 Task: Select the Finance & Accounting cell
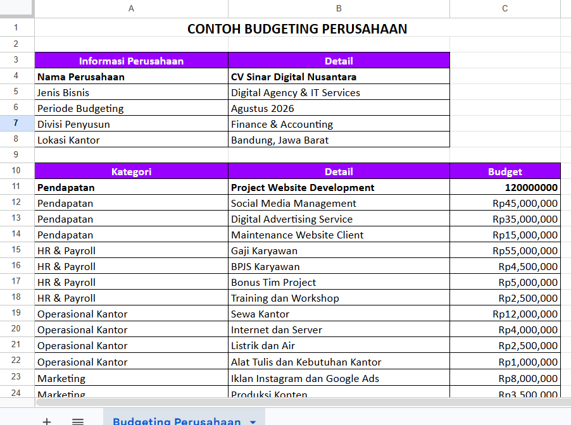[x=339, y=124]
